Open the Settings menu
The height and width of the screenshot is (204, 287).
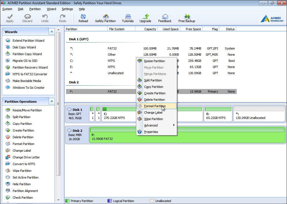(67, 9)
